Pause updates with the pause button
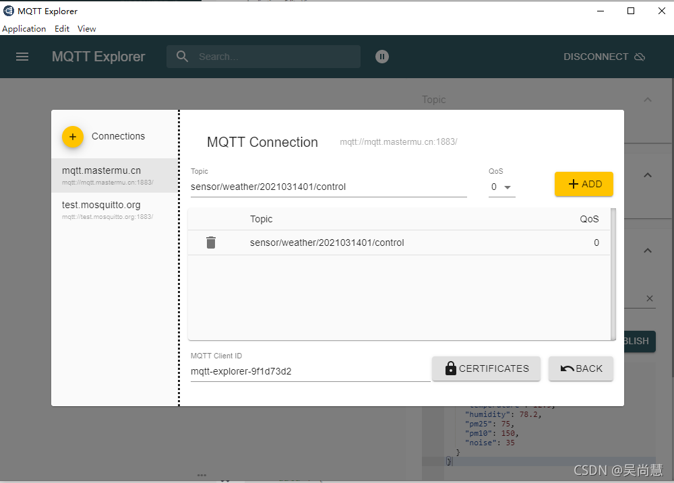This screenshot has height=483, width=674. (381, 57)
